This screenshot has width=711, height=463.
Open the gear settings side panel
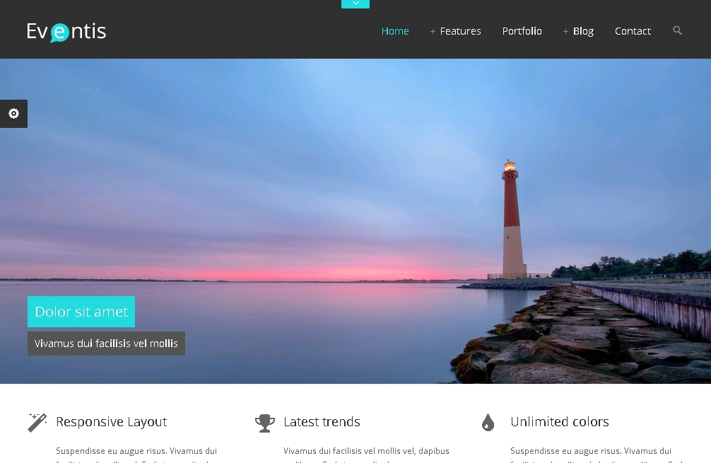13,114
